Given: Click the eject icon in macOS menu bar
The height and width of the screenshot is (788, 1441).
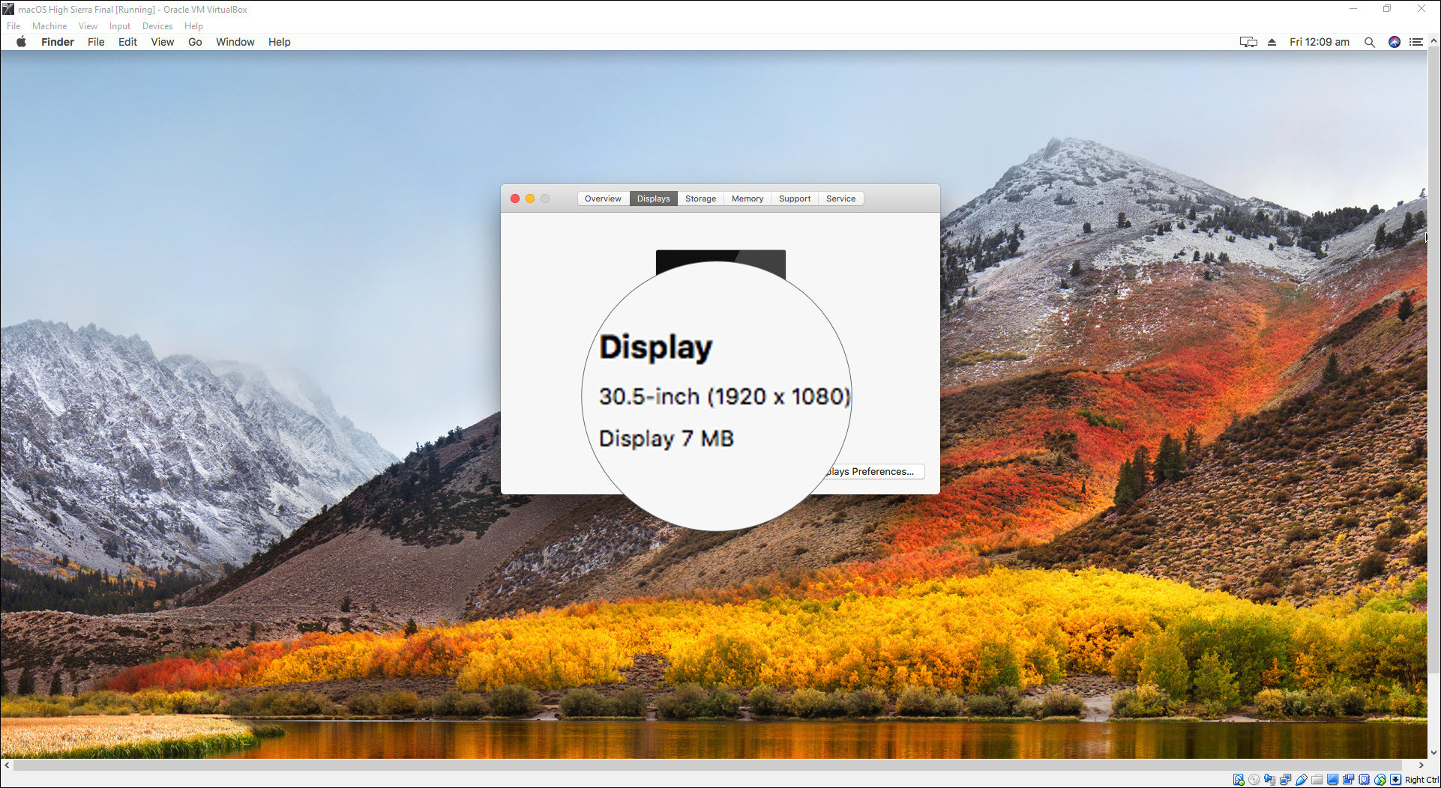Looking at the screenshot, I should (1272, 42).
